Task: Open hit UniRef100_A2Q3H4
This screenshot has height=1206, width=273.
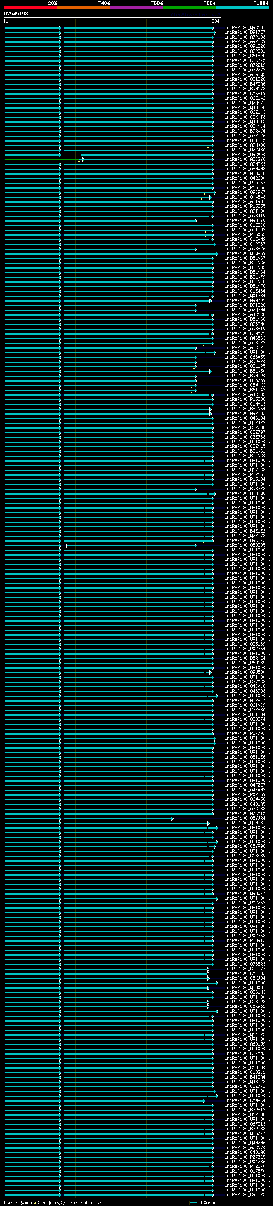Action: (x=245, y=309)
